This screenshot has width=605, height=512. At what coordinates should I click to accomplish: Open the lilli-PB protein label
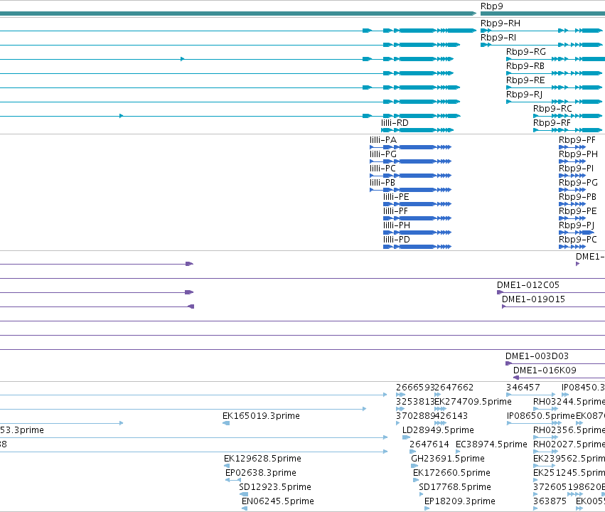tap(382, 183)
